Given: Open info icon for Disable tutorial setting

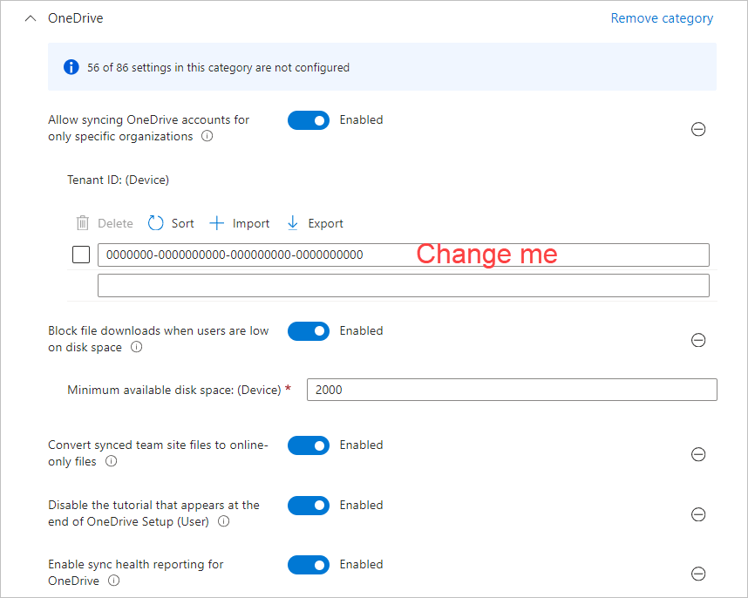Looking at the screenshot, I should tap(224, 521).
